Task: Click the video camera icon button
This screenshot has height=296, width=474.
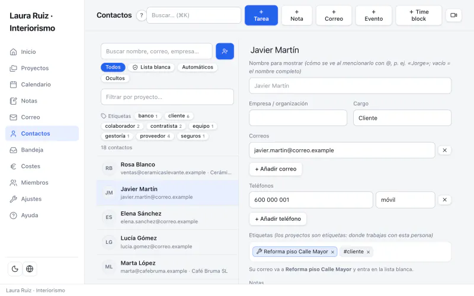Action: click(x=454, y=15)
